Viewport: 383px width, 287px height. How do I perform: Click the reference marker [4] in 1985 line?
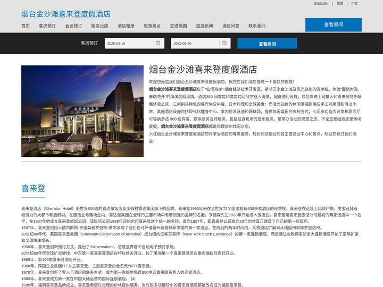[133, 278]
